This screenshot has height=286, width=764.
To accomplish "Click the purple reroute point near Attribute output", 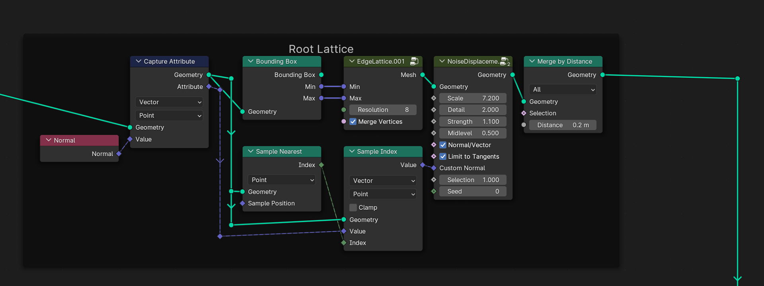I will 220,90.
